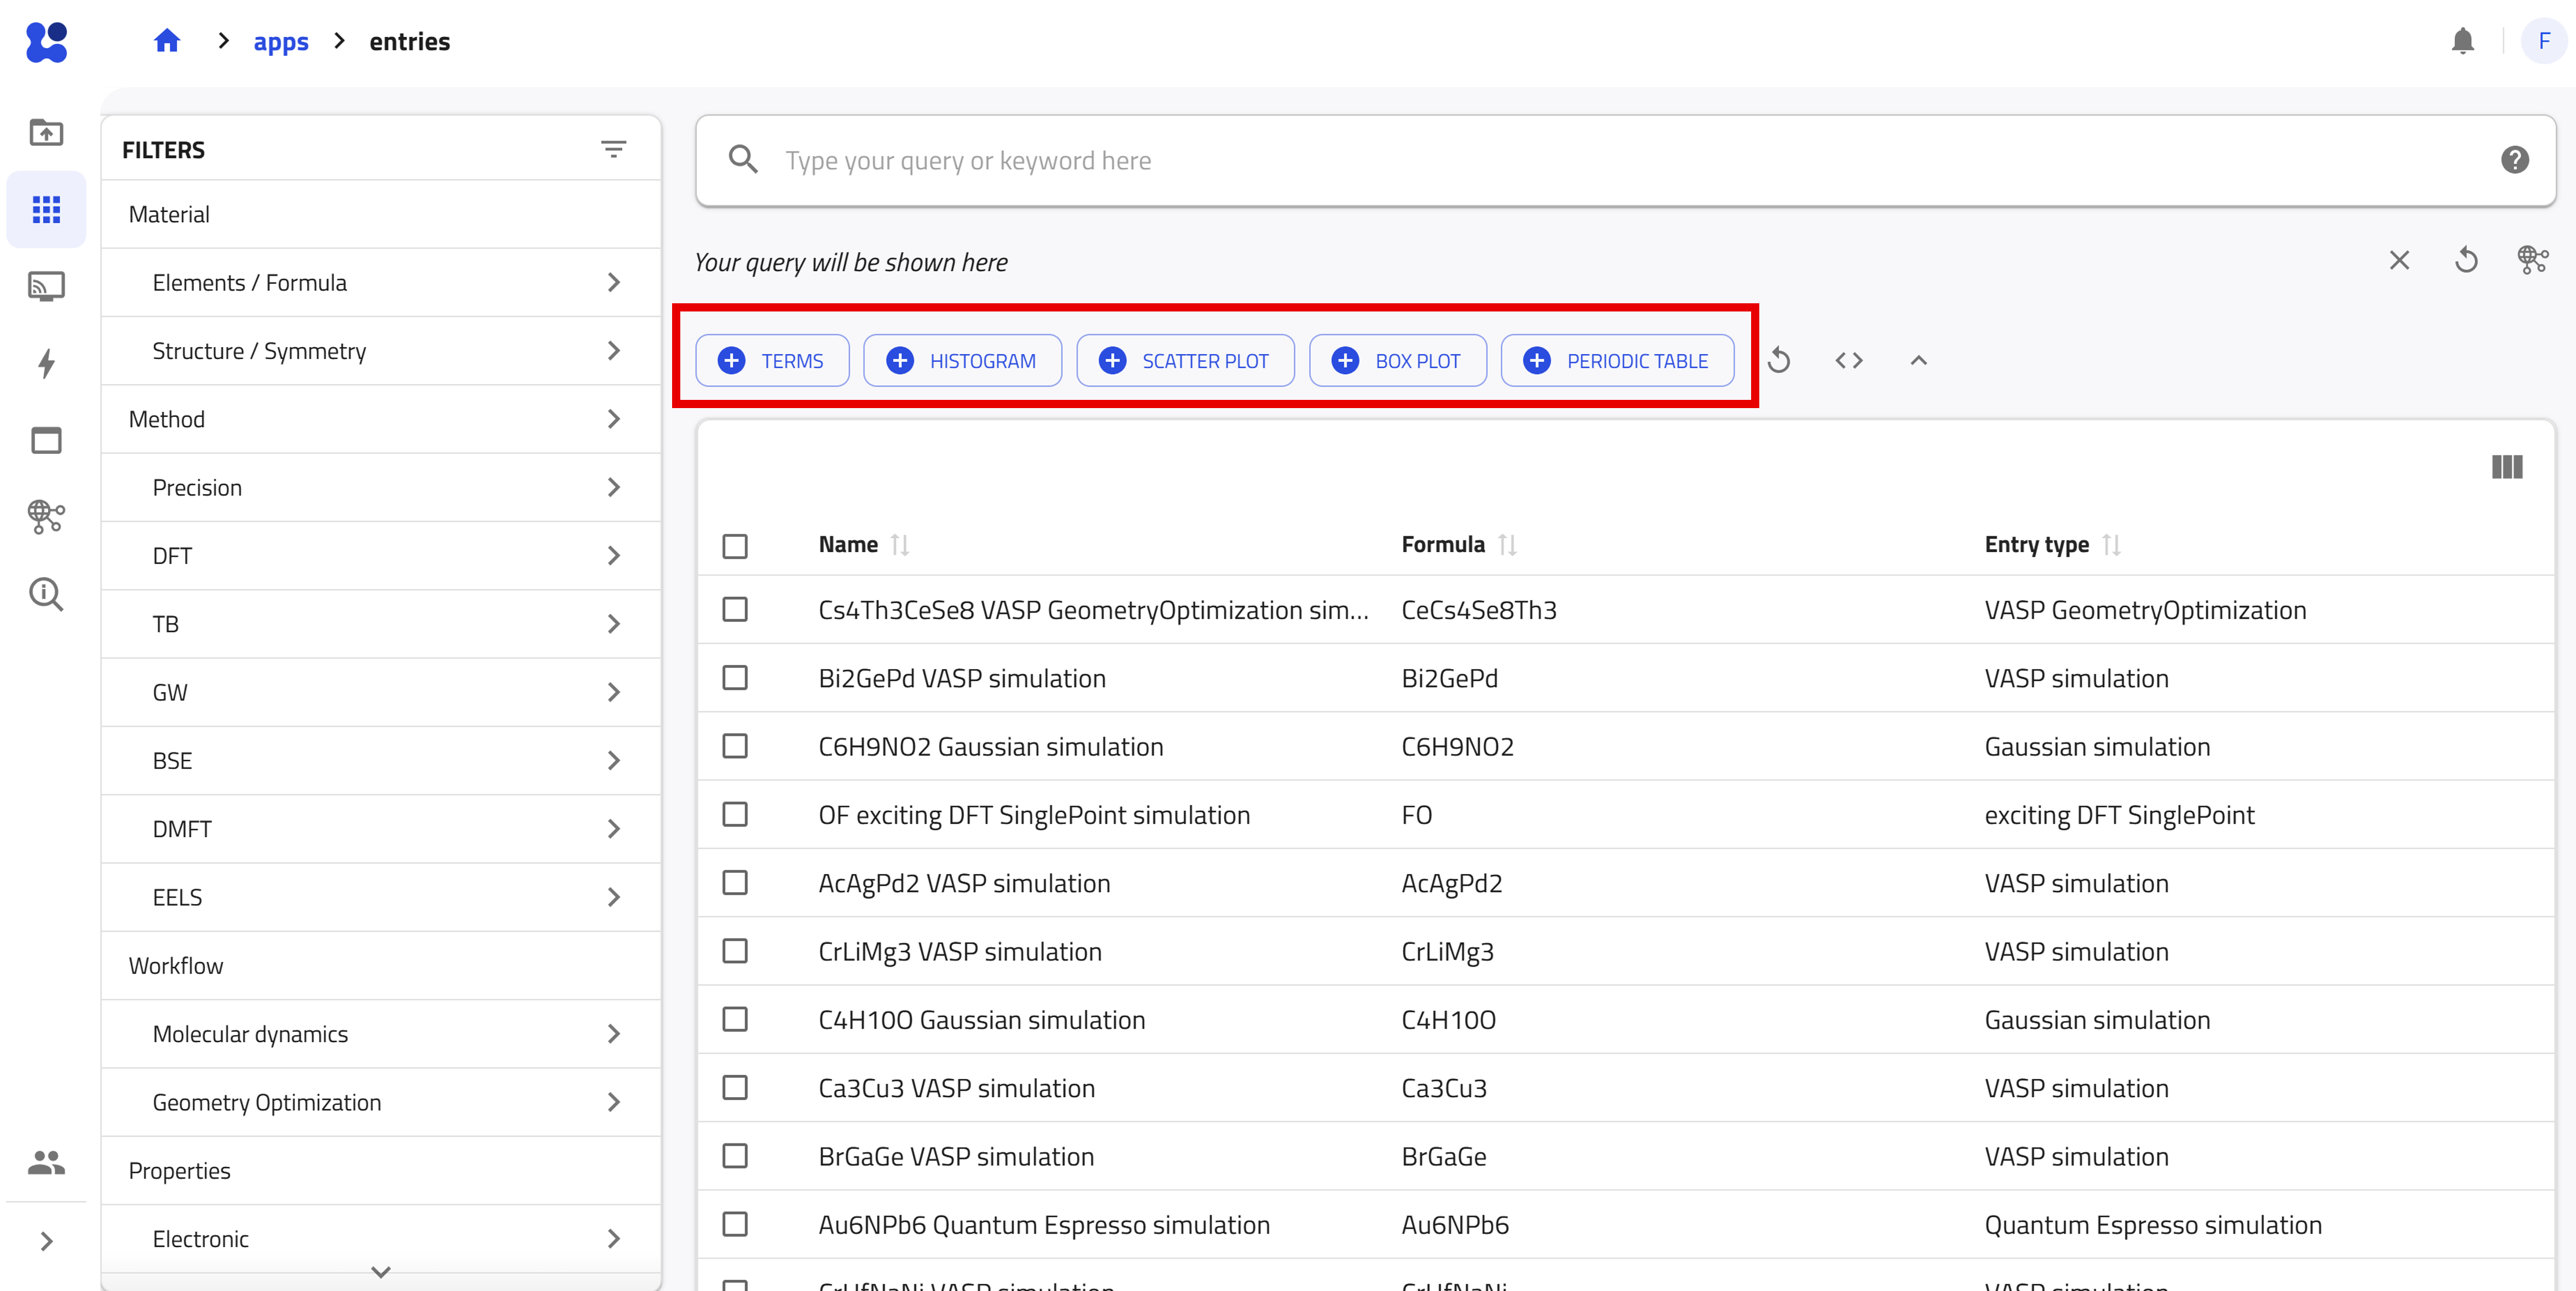Add a PERIODIC TABLE widget
2576x1291 pixels.
coord(1617,360)
